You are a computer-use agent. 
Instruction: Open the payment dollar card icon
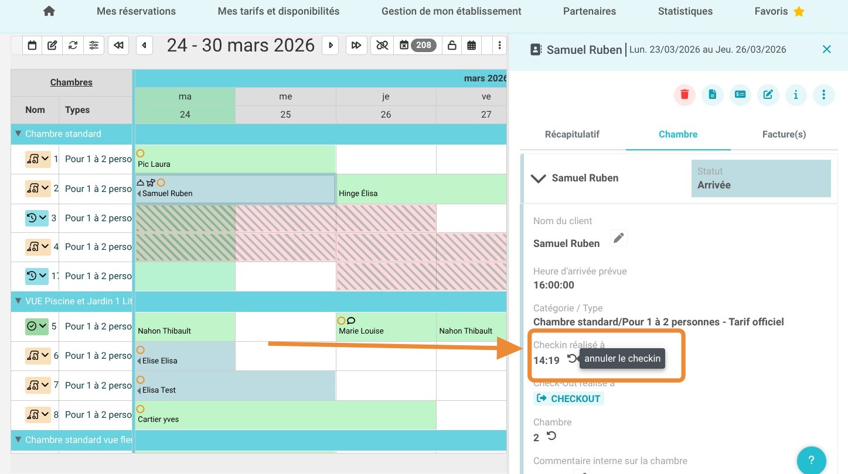click(x=740, y=94)
